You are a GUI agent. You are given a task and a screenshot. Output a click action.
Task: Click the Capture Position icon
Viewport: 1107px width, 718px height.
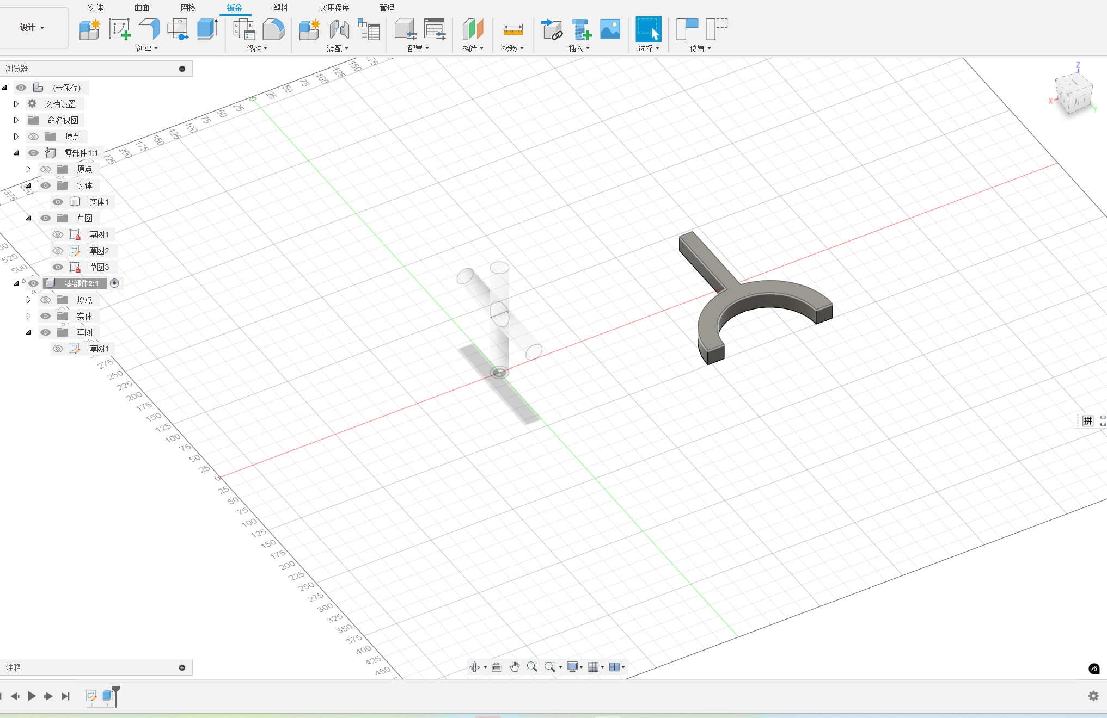click(687, 29)
